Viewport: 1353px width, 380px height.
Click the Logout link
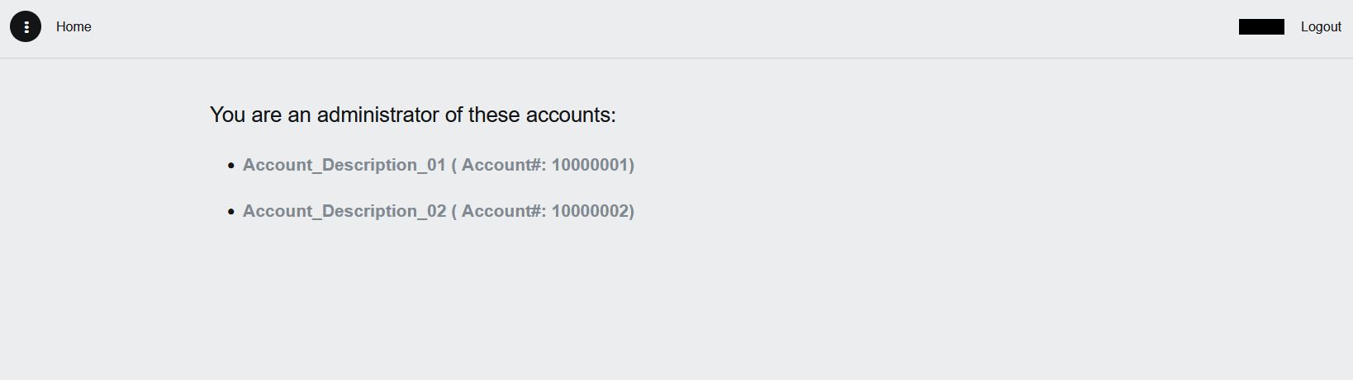pos(1320,27)
